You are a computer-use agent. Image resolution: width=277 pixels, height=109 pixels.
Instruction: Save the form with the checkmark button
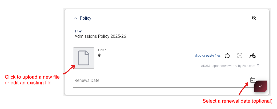tap(260, 86)
